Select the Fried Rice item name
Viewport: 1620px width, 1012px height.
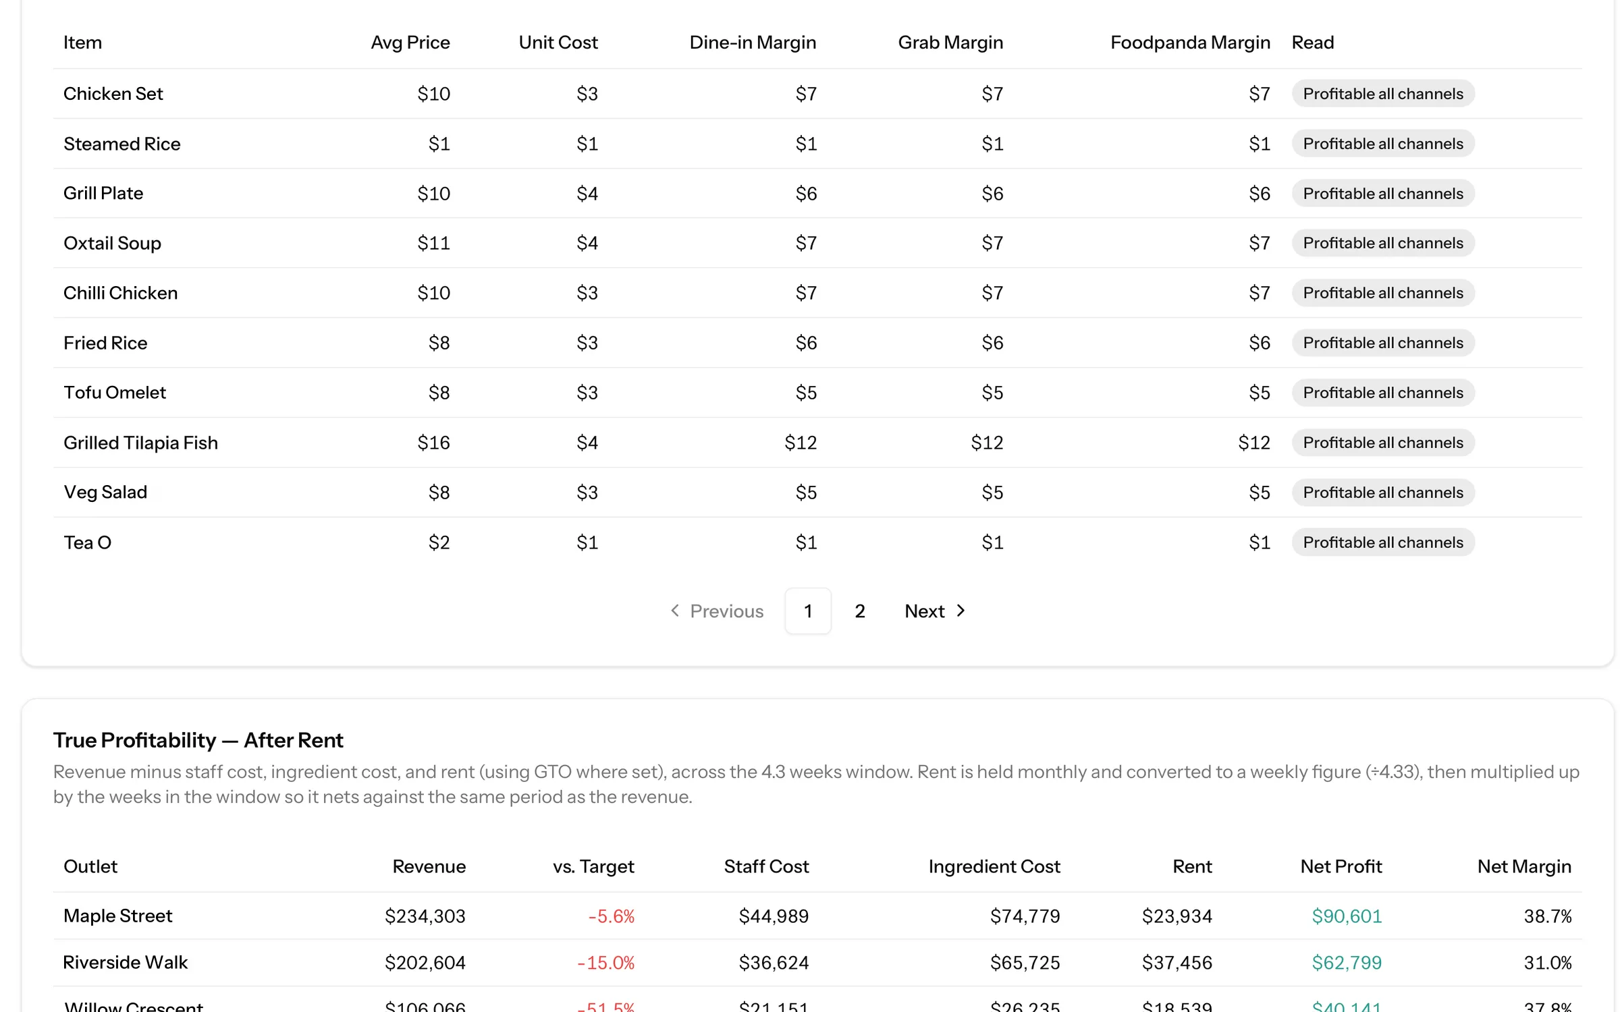105,343
